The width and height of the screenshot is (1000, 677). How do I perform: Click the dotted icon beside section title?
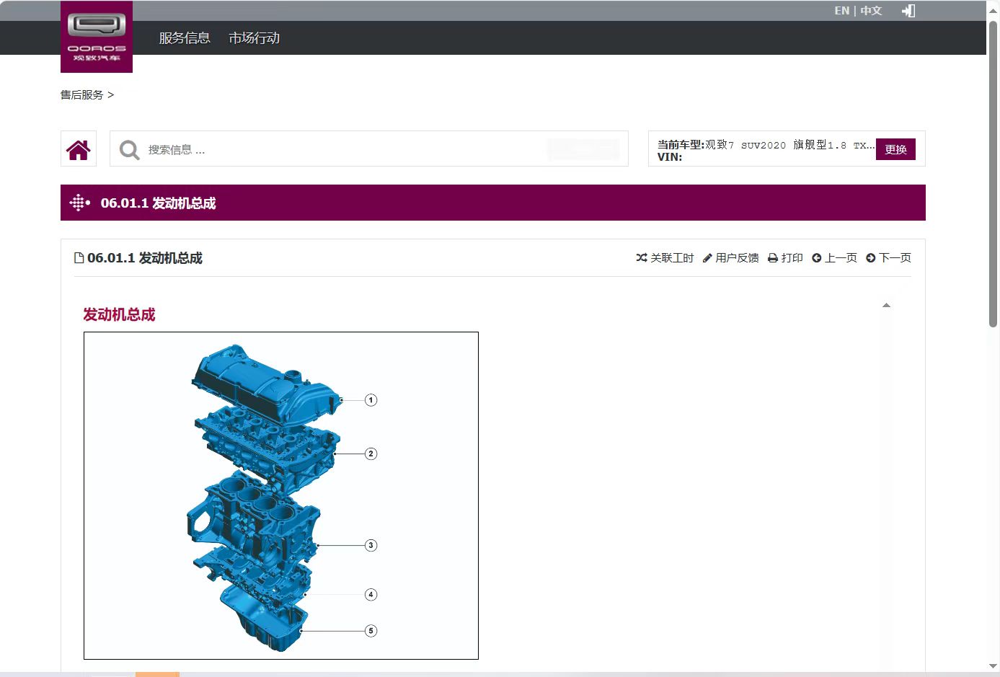click(79, 203)
